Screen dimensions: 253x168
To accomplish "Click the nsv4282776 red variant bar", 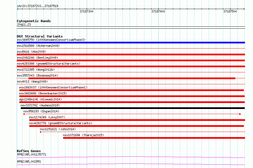I will tap(136, 126).
